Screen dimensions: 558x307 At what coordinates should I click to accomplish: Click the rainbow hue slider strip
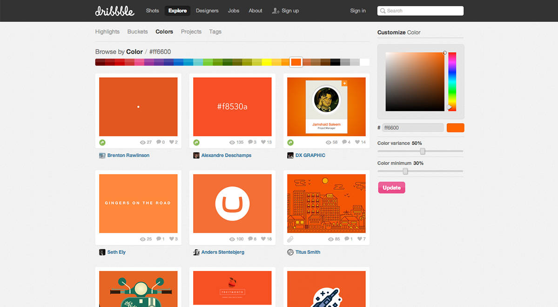[452, 82]
